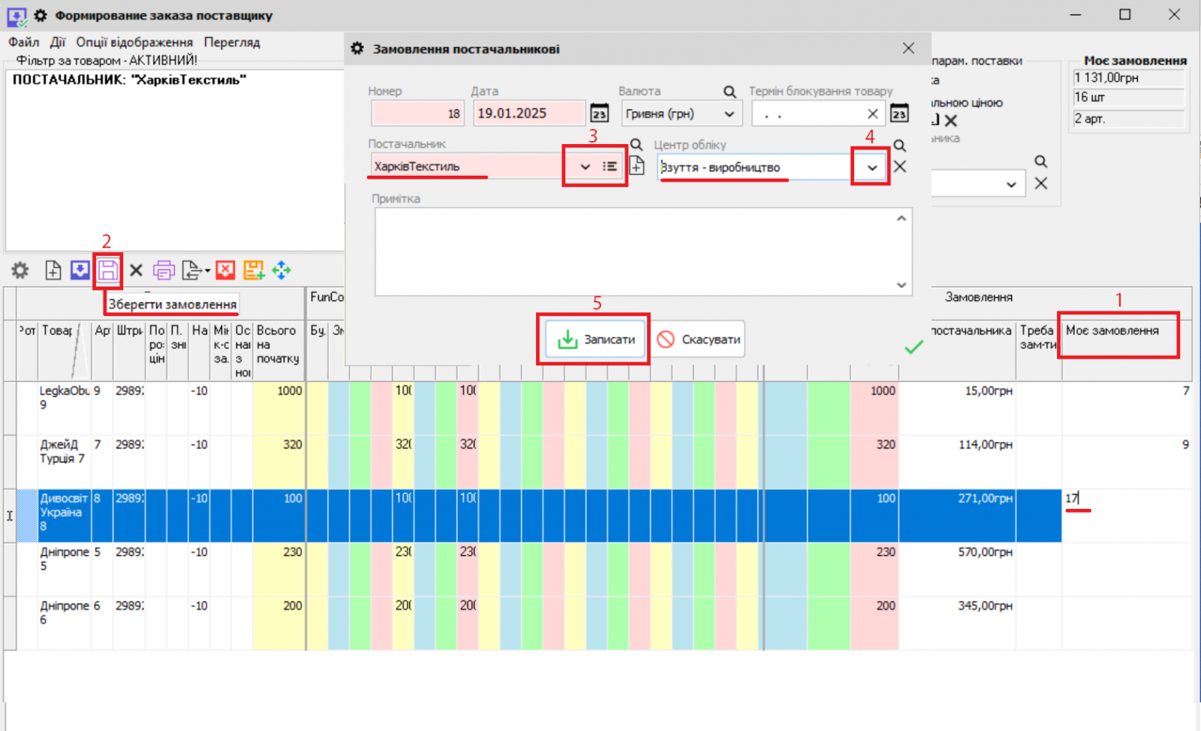The height and width of the screenshot is (731, 1201).
Task: Click the orange add-list toolbar icon
Action: pos(254,270)
